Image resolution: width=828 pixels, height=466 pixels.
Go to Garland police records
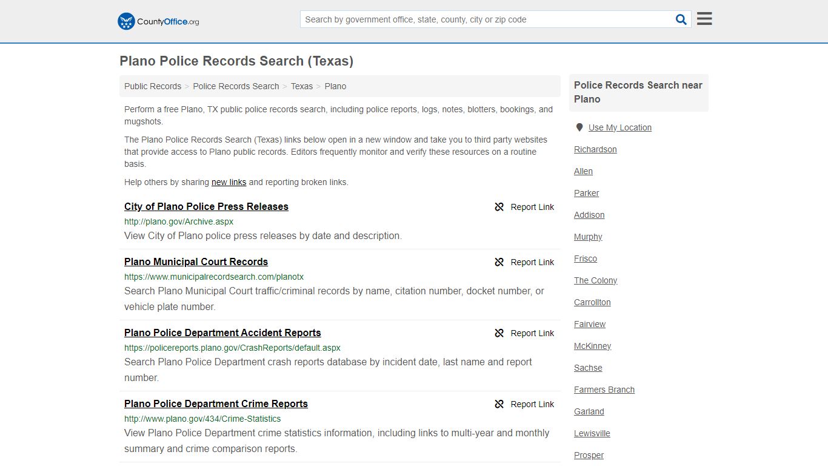coord(589,411)
